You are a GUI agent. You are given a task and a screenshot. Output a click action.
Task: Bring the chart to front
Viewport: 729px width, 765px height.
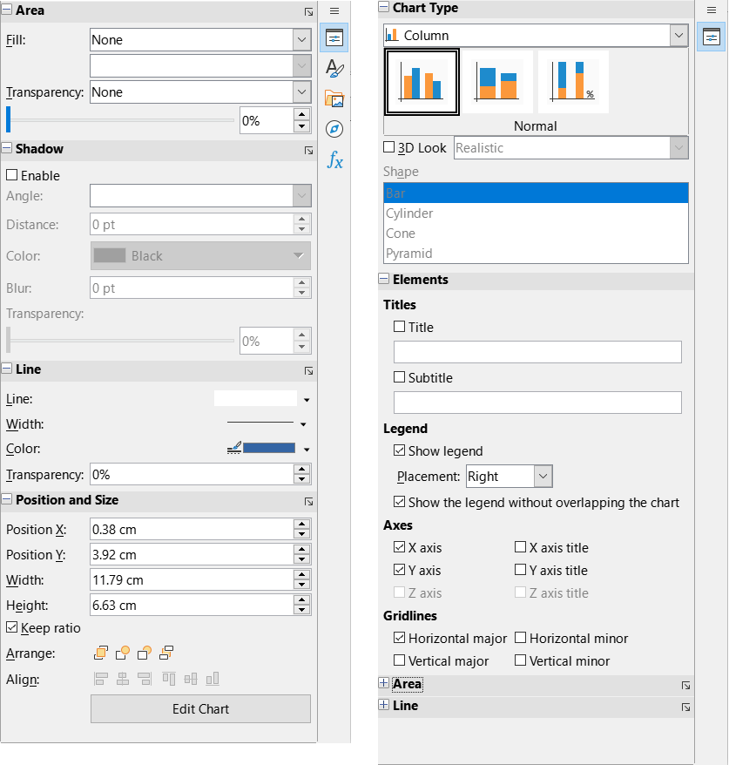[100, 652]
